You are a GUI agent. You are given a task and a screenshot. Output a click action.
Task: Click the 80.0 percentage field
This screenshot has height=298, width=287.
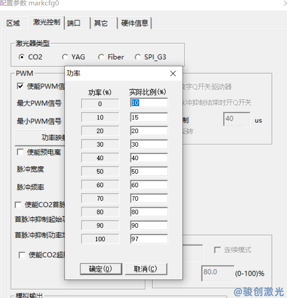(218, 273)
